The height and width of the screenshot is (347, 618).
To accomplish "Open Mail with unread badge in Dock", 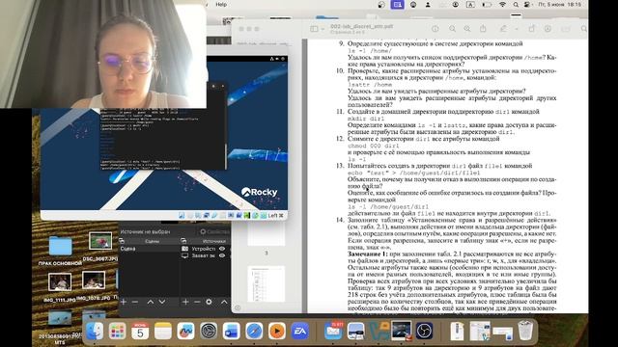I will coord(333,331).
